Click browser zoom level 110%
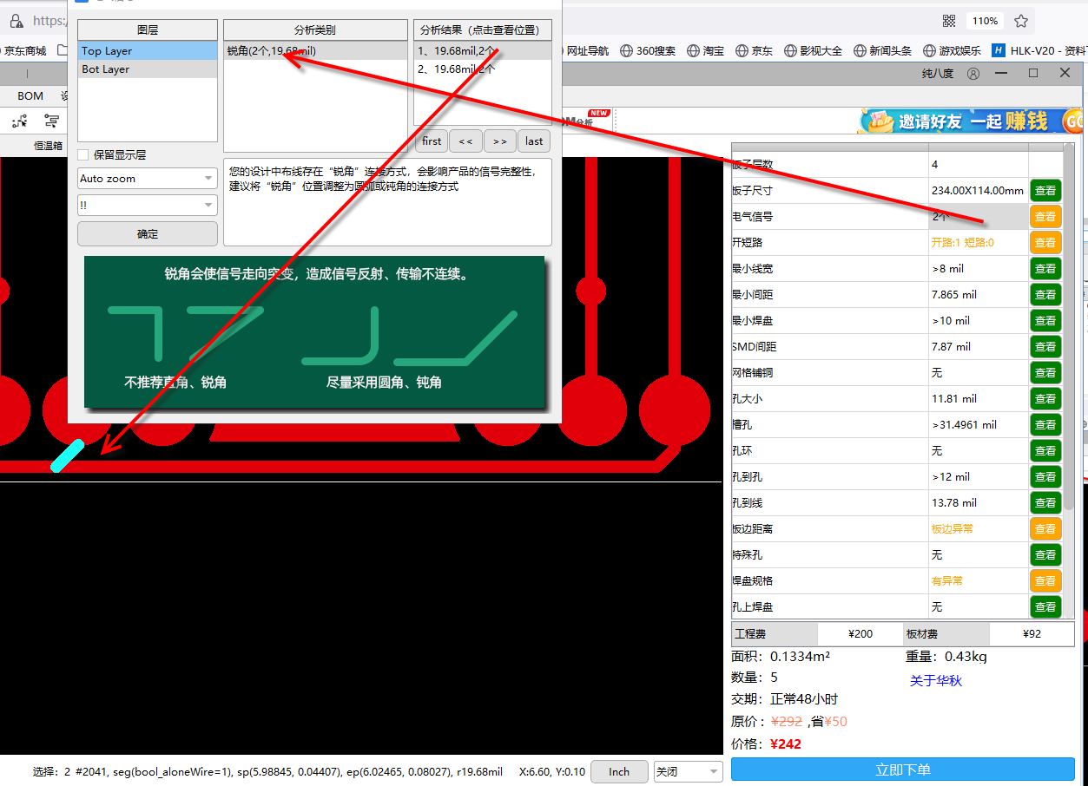Viewport: 1088px width, 786px height. point(984,21)
